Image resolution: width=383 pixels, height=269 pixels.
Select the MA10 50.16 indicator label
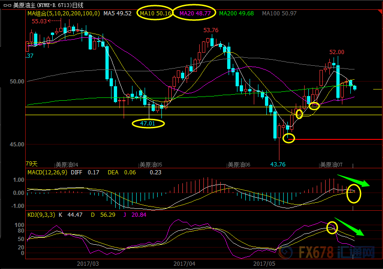[x=153, y=14]
